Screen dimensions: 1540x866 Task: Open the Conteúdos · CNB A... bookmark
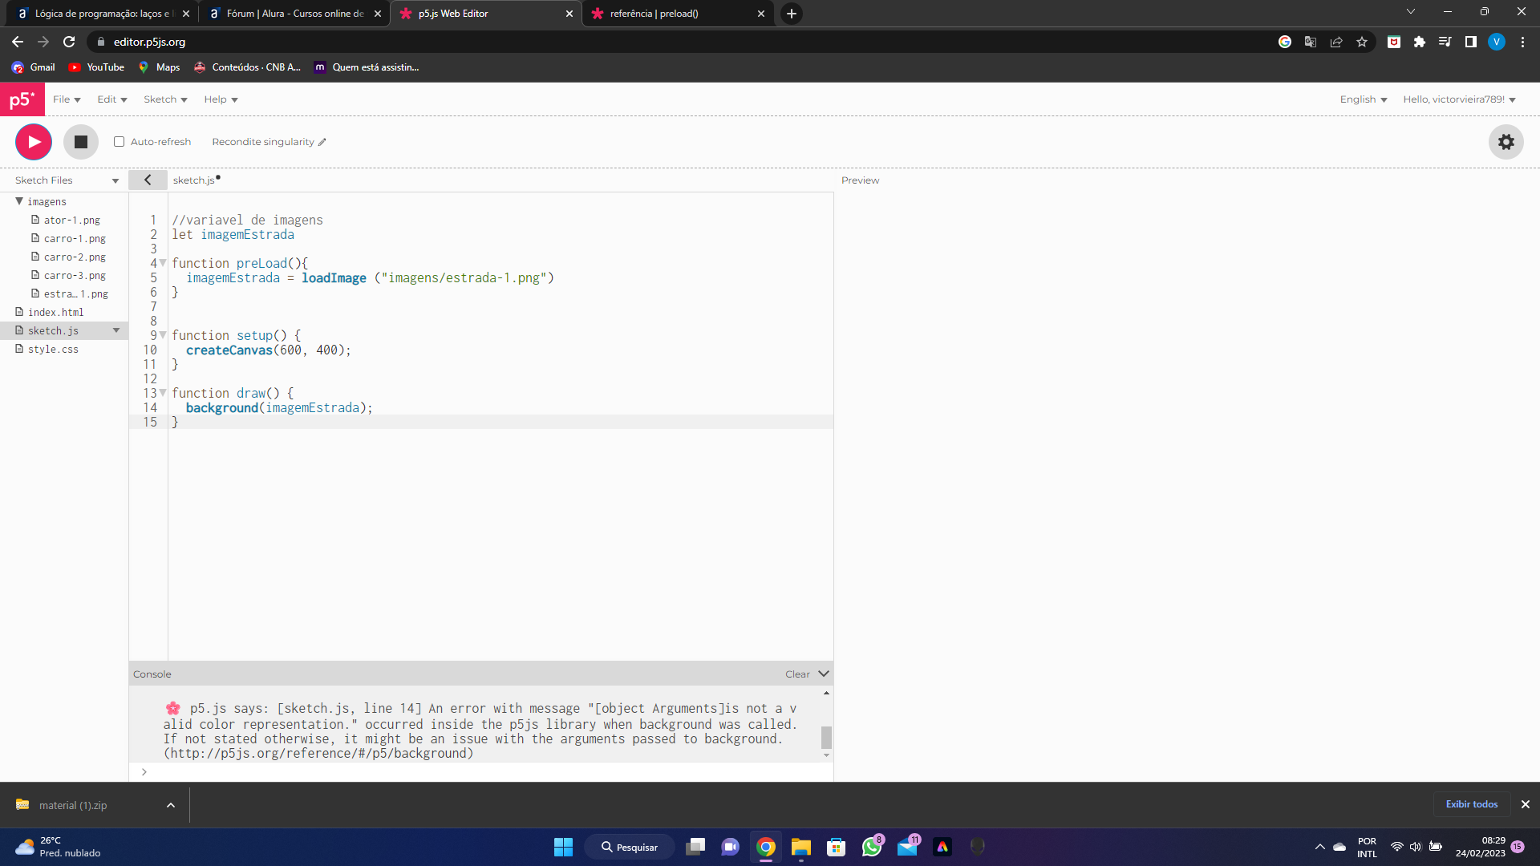click(247, 67)
